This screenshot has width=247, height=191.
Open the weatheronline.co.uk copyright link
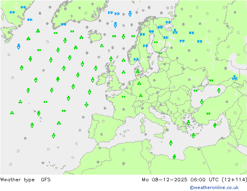click(214, 187)
